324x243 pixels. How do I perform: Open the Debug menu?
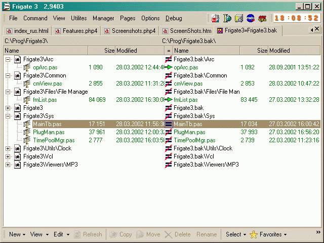174,18
